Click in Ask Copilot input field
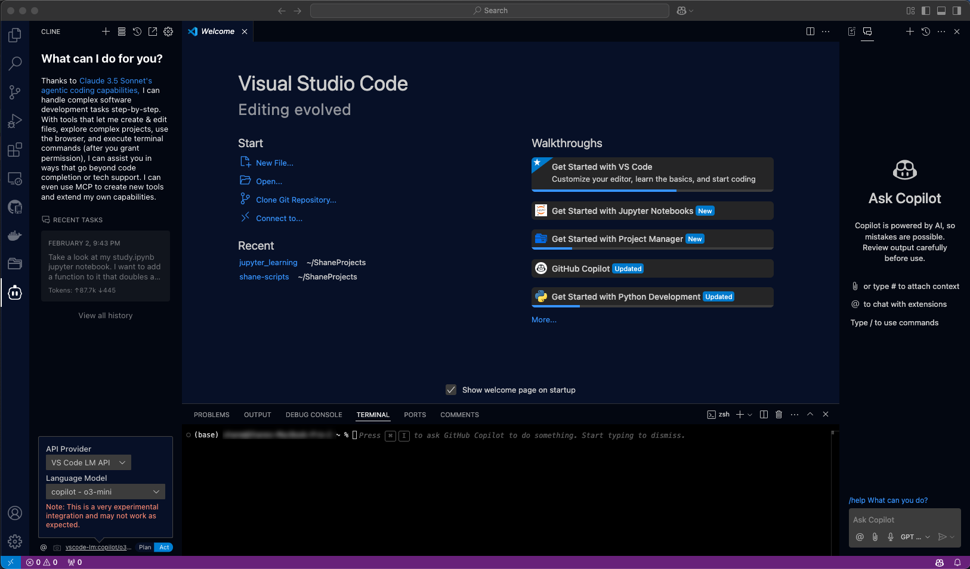The width and height of the screenshot is (970, 569). click(904, 520)
